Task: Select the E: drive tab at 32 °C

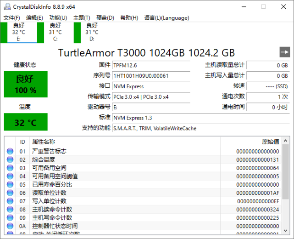Action: click(x=18, y=32)
